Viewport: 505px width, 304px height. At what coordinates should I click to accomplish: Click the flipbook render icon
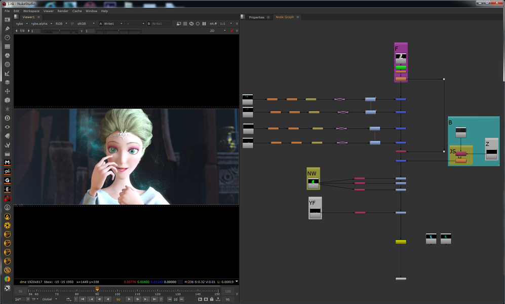pyautogui.click(x=200, y=299)
